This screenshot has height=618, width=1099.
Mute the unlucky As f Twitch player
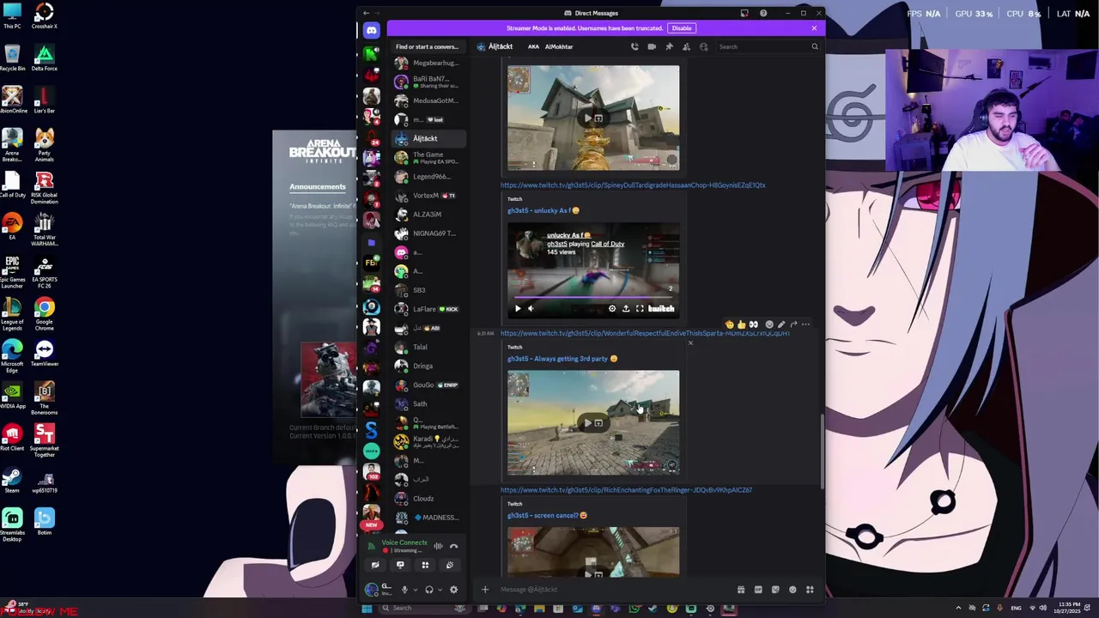point(531,309)
